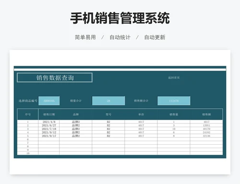
Task: Select the 销售额 column header
Action: (x=206, y=114)
